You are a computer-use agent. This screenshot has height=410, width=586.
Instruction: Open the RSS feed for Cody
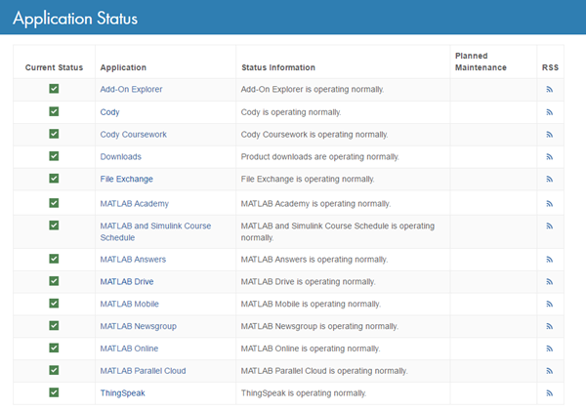(x=550, y=112)
